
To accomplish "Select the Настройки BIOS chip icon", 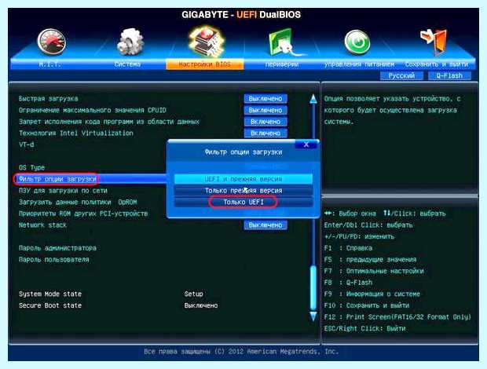I will pyautogui.click(x=206, y=42).
